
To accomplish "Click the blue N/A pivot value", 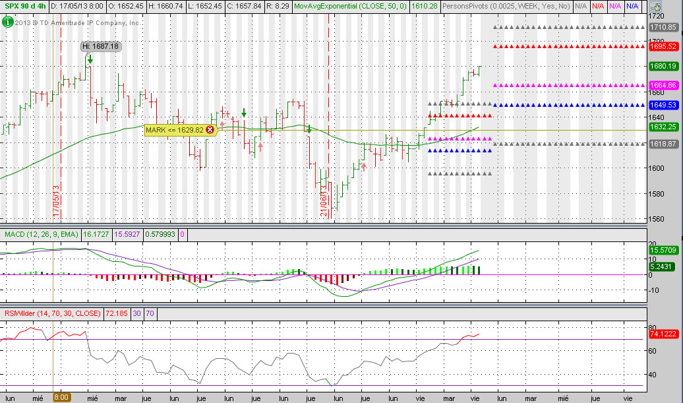I will click(632, 6).
